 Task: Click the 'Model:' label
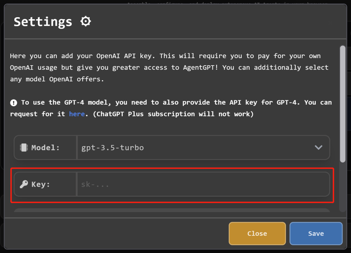pos(45,148)
